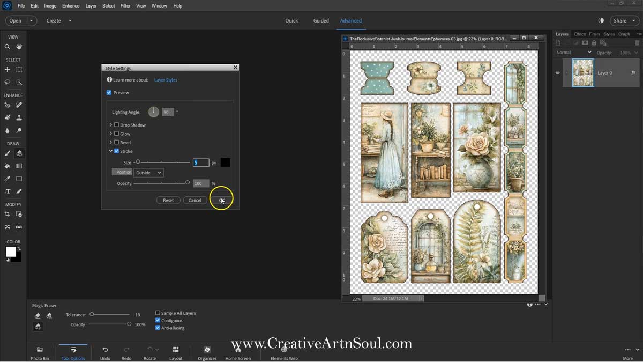Screen dimensions: 643x362
Task: Select the Paint Bucket tool
Action: [x=8, y=166]
